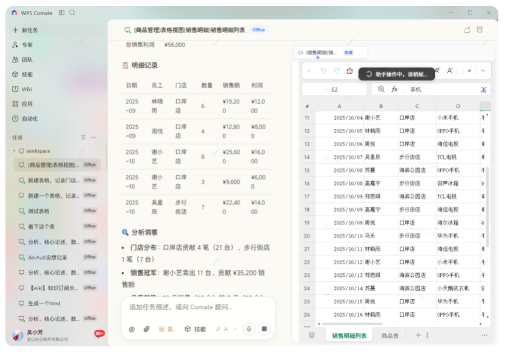
Task: Click the formula bar containing 手机
Action: click(x=443, y=89)
